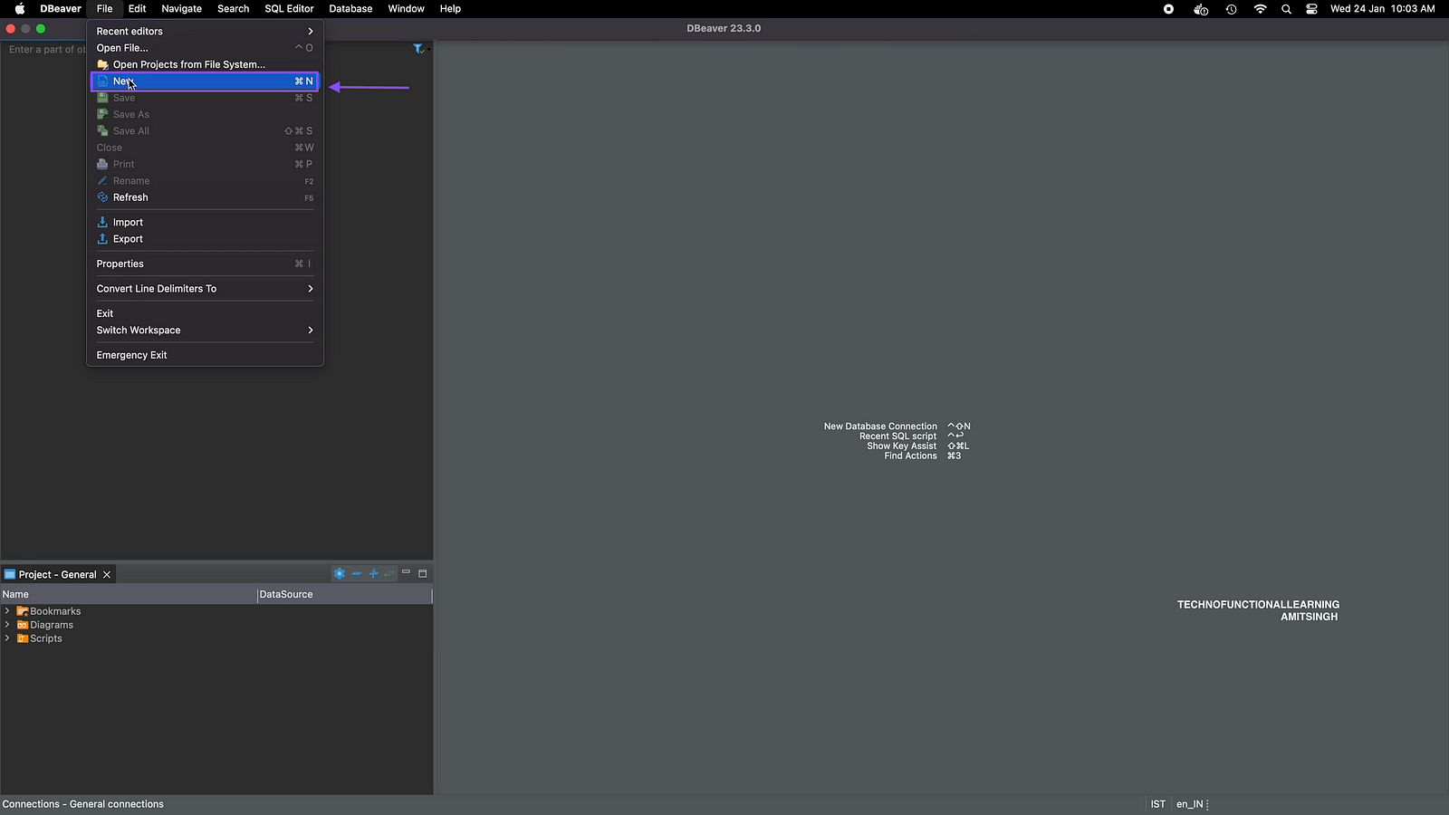Click the collapse-all minus icon in Project toolbar
Viewport: 1449px width, 815px height.
357,573
